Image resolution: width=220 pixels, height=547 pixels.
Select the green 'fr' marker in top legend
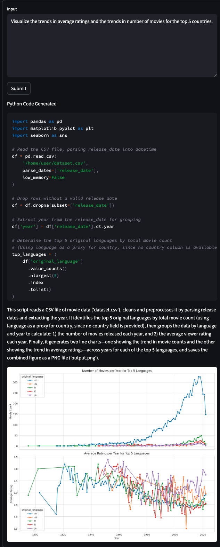[30, 387]
